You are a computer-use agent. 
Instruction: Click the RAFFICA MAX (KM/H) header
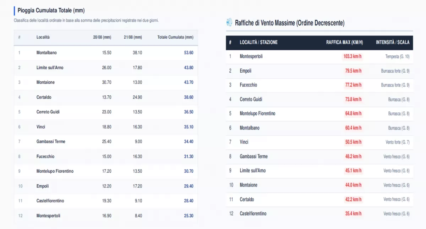(344, 42)
